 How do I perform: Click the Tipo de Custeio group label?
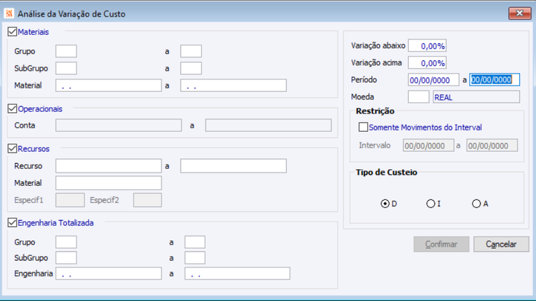click(x=387, y=173)
